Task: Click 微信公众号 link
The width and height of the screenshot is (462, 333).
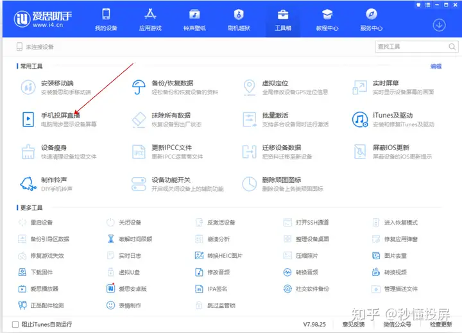Action: 397,325
